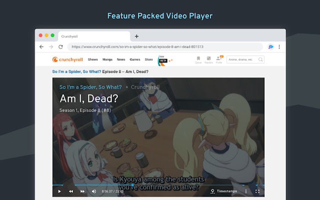This screenshot has width=320, height=200.
Task: Click the search magnifier icon
Action: [260, 60]
